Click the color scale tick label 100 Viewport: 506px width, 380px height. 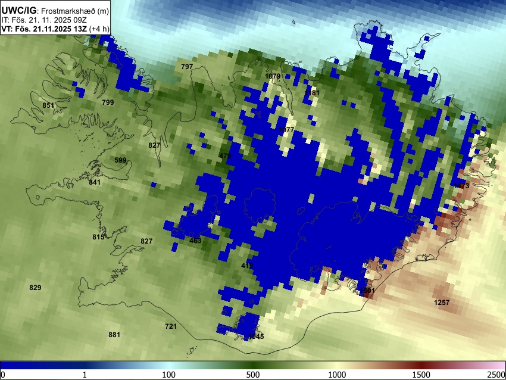(168, 375)
